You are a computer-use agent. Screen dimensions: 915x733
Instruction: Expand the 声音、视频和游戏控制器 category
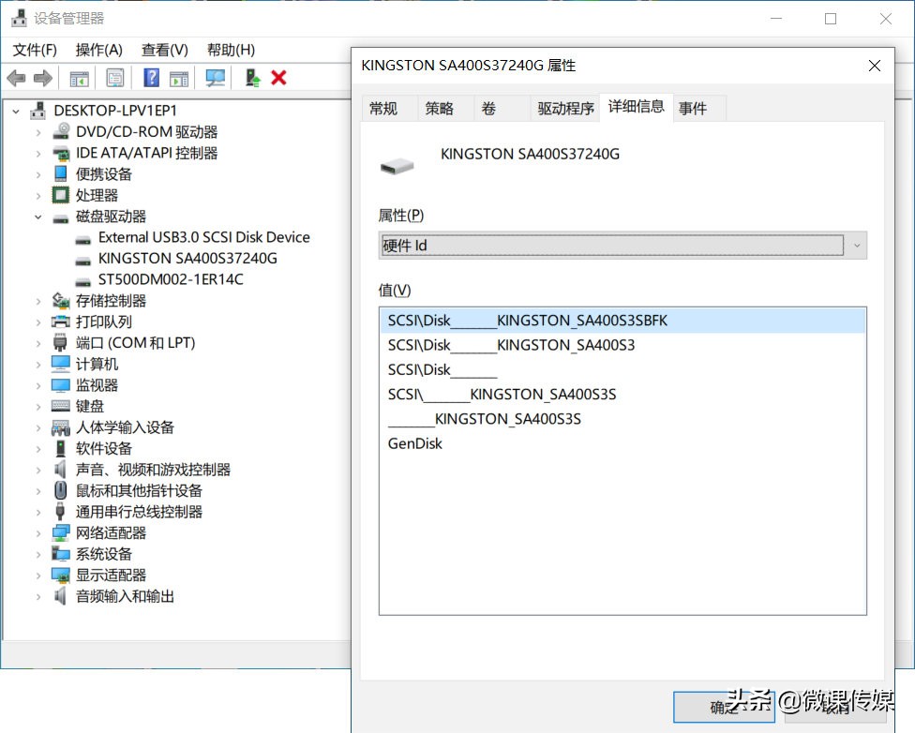point(37,471)
